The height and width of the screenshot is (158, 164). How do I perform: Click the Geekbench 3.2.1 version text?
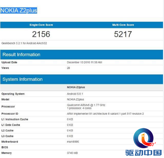coord(24,43)
